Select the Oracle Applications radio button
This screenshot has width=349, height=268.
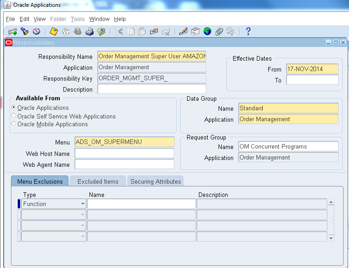pyautogui.click(x=14, y=108)
